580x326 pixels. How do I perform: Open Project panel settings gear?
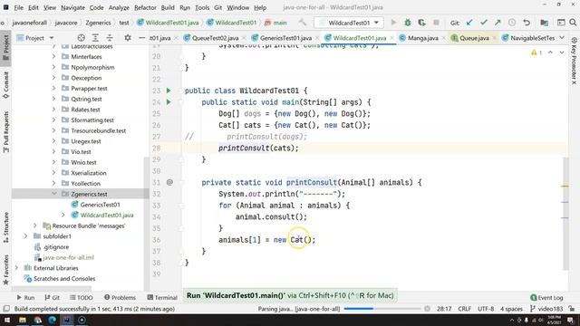coord(128,38)
